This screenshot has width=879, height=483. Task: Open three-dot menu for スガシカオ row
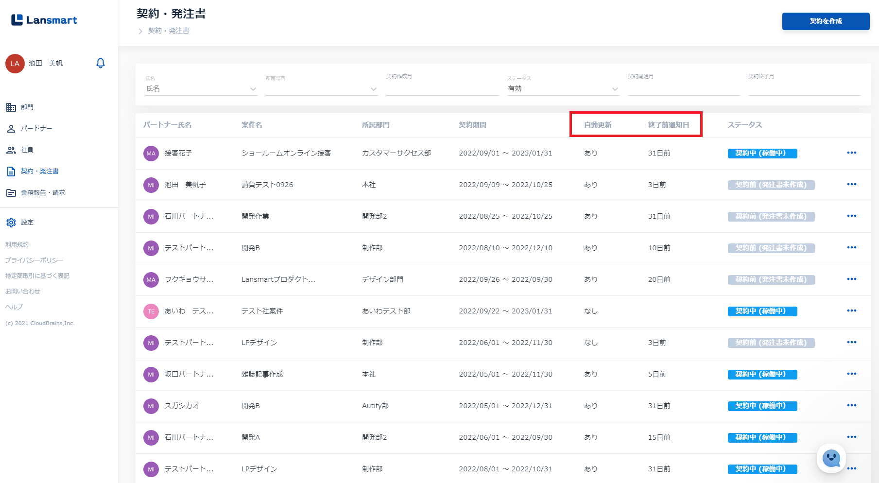(x=851, y=406)
